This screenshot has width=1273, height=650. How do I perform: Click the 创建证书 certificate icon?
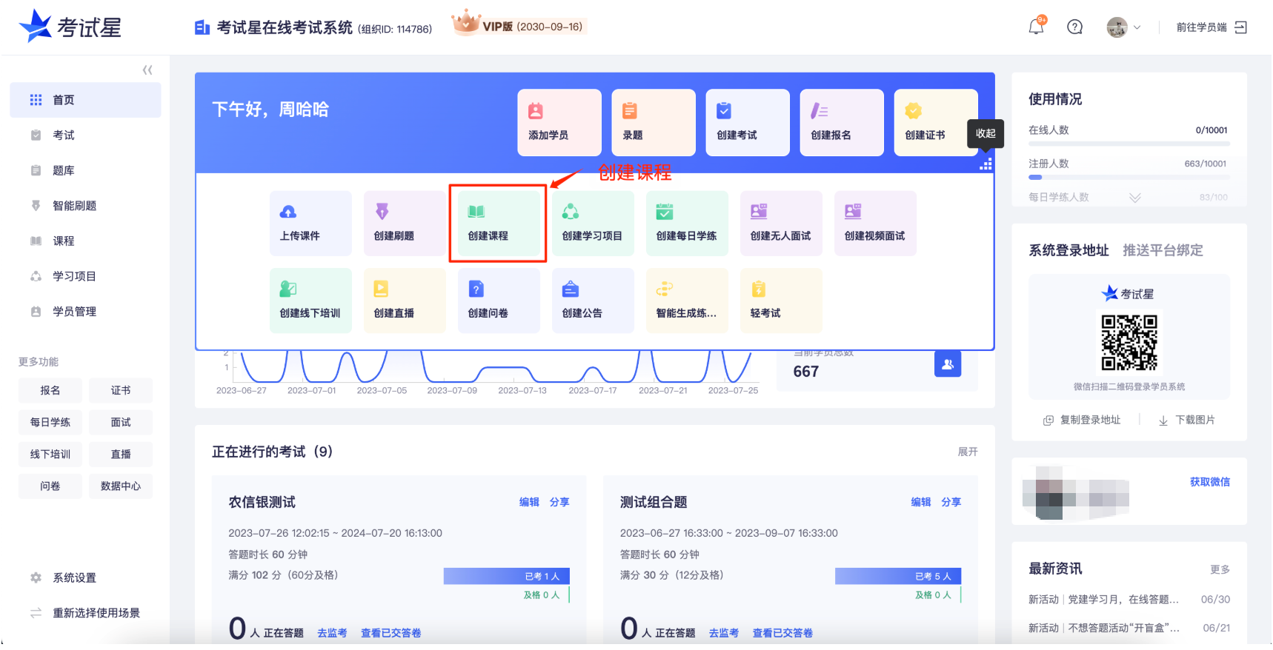tap(913, 111)
